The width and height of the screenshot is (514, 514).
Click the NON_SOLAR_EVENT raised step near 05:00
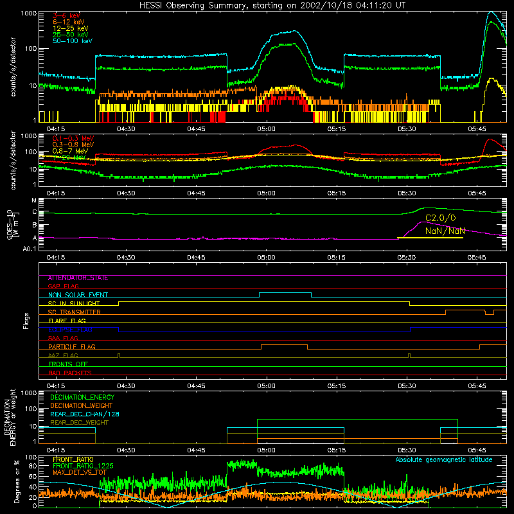[285, 293]
